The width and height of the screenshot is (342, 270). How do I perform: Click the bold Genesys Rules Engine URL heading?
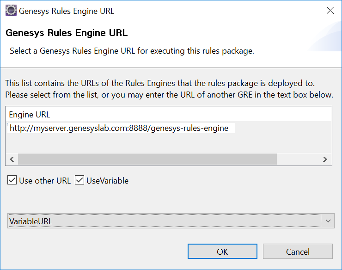[67, 33]
